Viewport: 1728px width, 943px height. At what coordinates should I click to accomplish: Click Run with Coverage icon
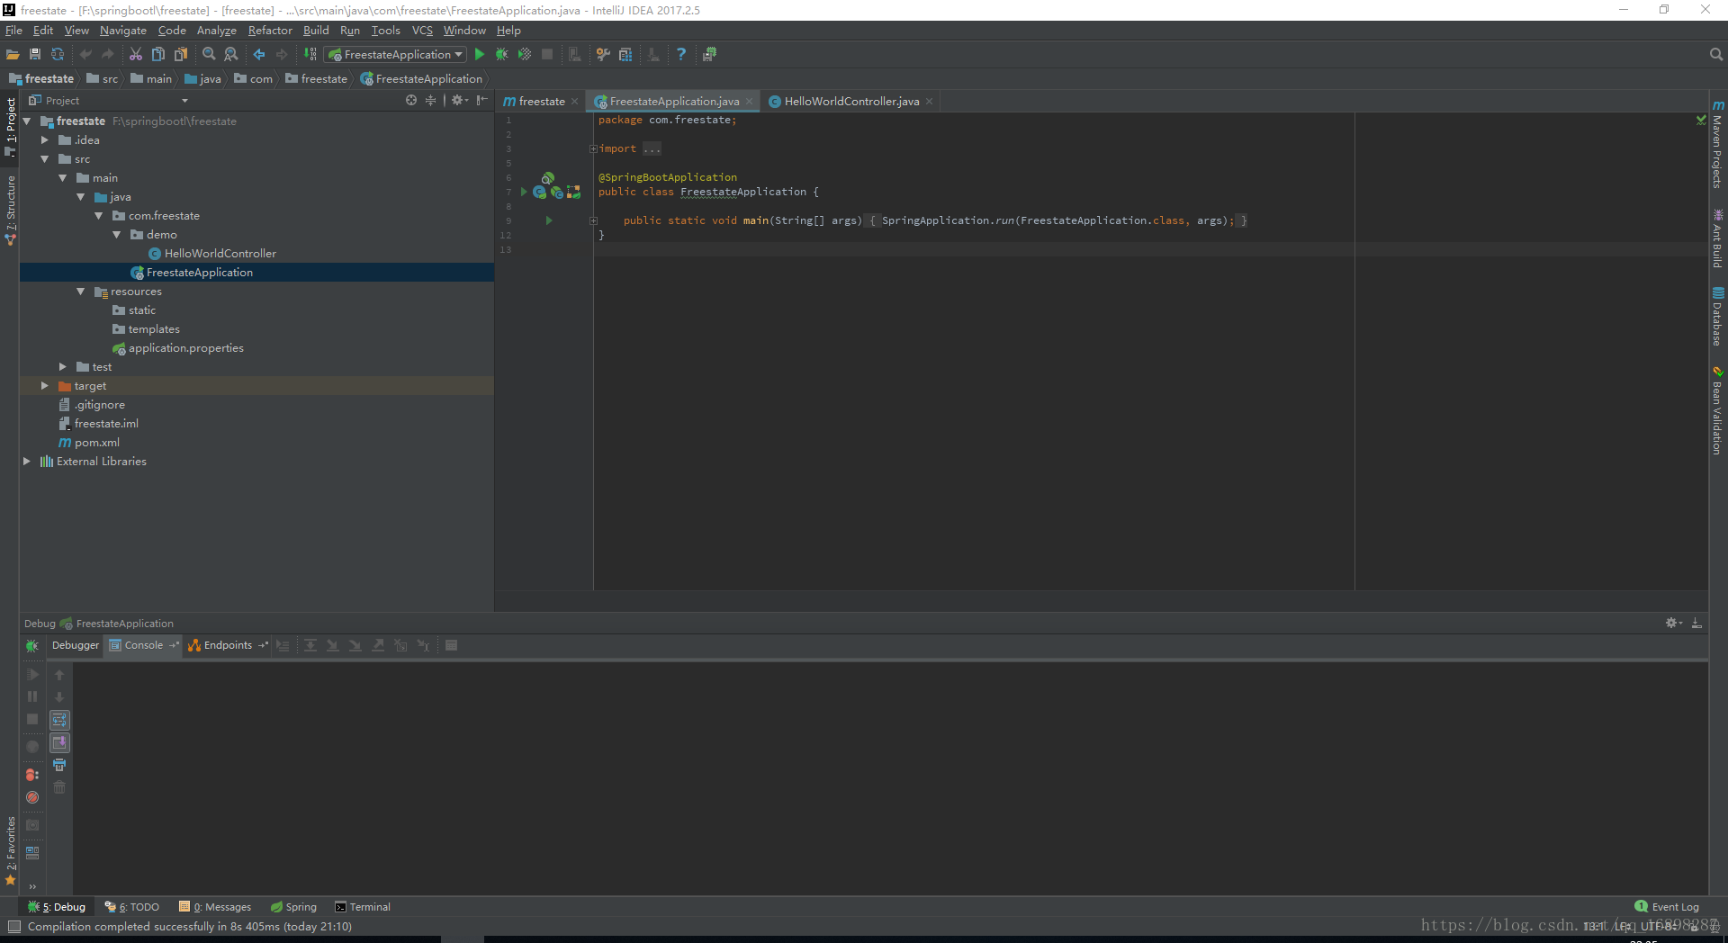click(525, 55)
